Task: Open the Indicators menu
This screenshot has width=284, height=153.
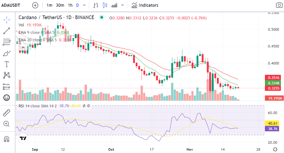Action: point(145,5)
